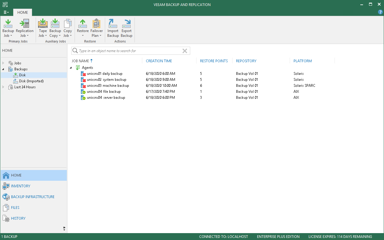Open the Tape Job ribbon button
The height and width of the screenshot is (240, 384).
point(43,28)
